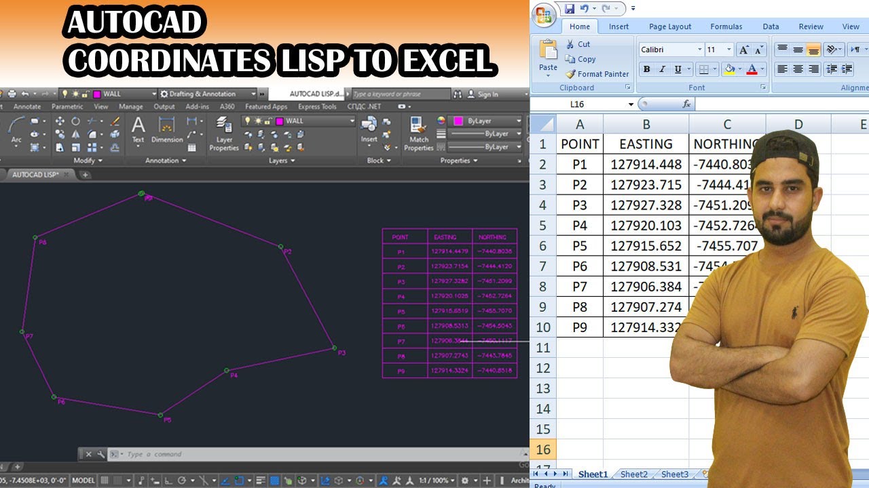Toggle Bold formatting in Excel
This screenshot has width=869, height=488.
pyautogui.click(x=646, y=69)
